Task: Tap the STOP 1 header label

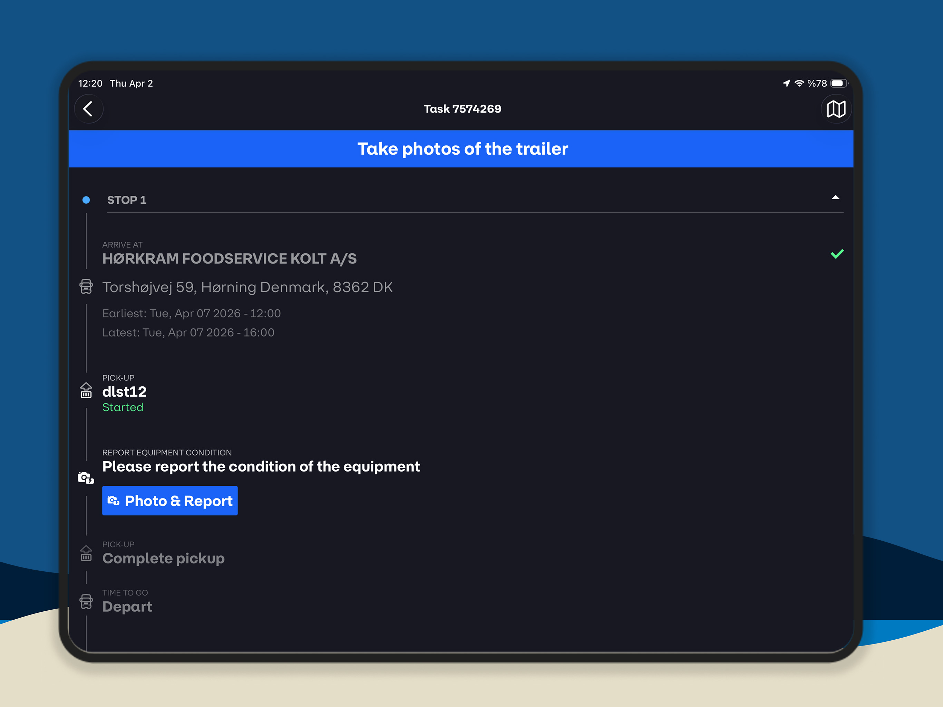Action: pyautogui.click(x=127, y=200)
